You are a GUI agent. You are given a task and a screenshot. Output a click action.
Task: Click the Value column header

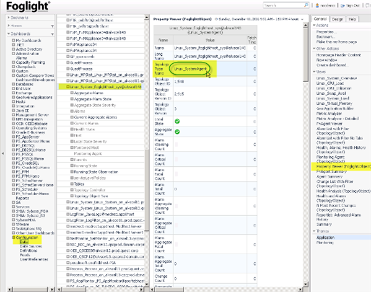[x=210, y=40]
